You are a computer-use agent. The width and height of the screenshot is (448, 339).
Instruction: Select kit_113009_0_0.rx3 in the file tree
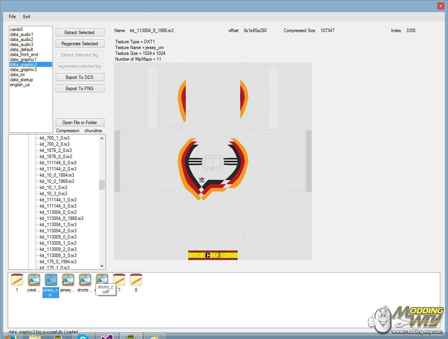point(58,237)
